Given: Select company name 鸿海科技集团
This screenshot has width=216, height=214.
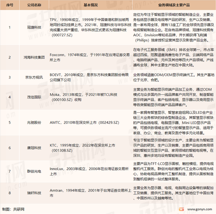Looking at the screenshot, I should click(x=34, y=57).
